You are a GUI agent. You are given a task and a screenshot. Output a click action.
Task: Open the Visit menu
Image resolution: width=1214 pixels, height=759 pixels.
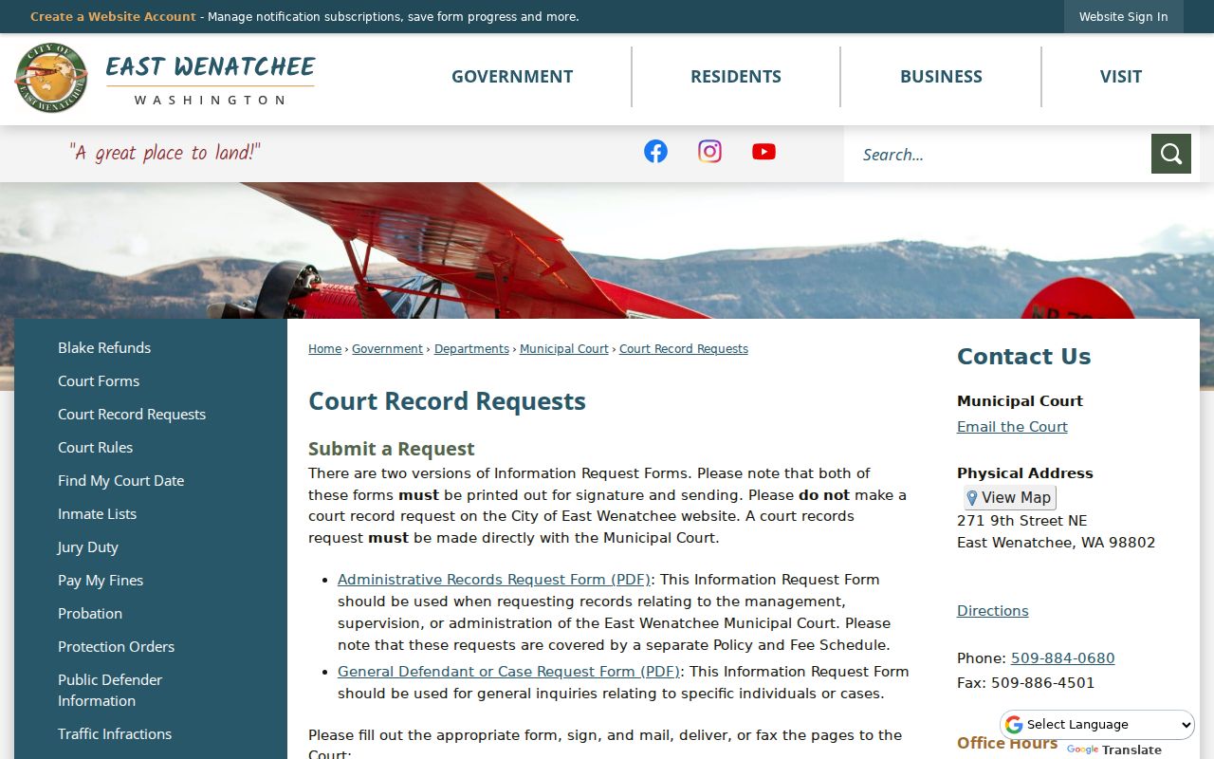point(1121,77)
